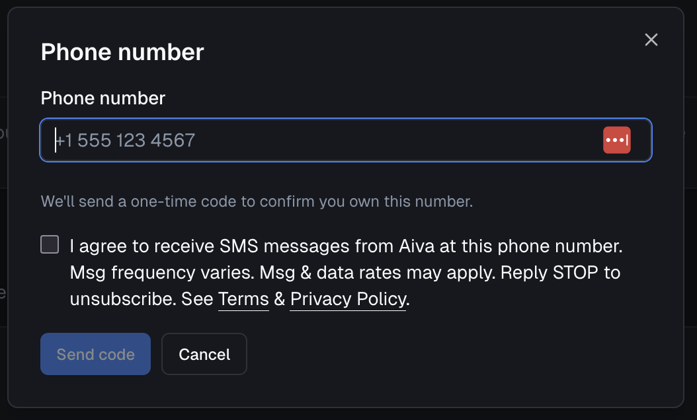The height and width of the screenshot is (420, 697).
Task: Close the Phone number dialog
Action: pos(651,40)
